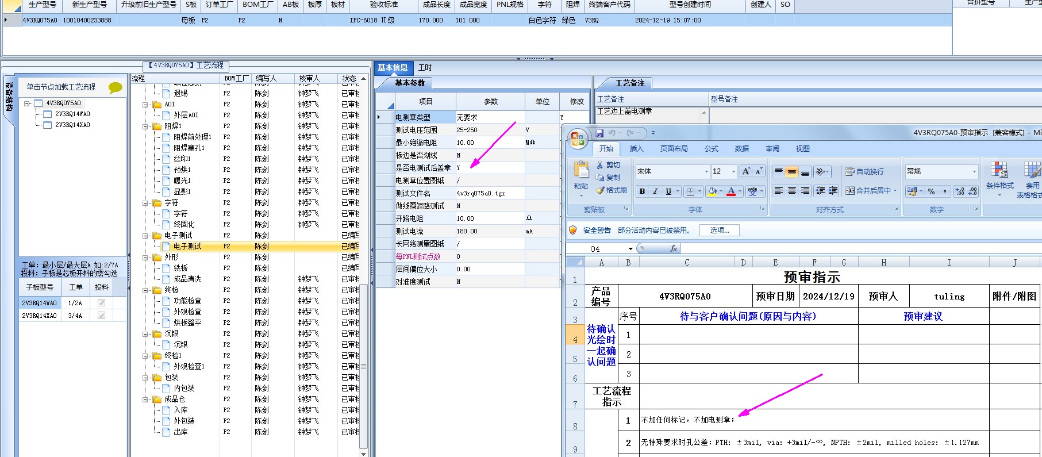Toggle 自动换行 wrap text
This screenshot has height=457, width=1042.
point(865,171)
